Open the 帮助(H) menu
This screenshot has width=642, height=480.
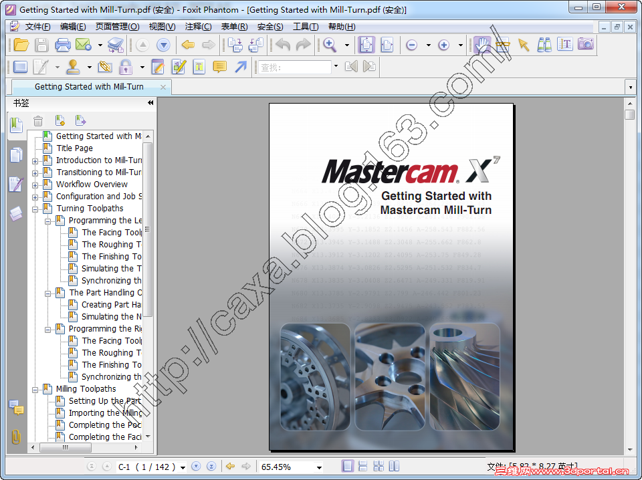click(x=342, y=27)
